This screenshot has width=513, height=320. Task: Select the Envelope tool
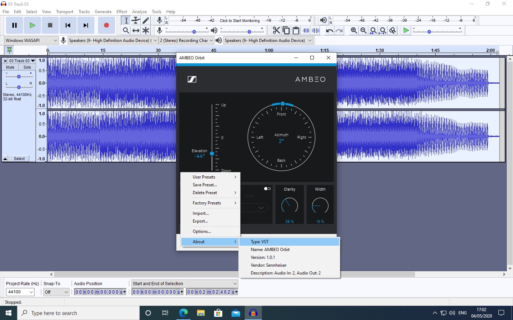click(136, 21)
